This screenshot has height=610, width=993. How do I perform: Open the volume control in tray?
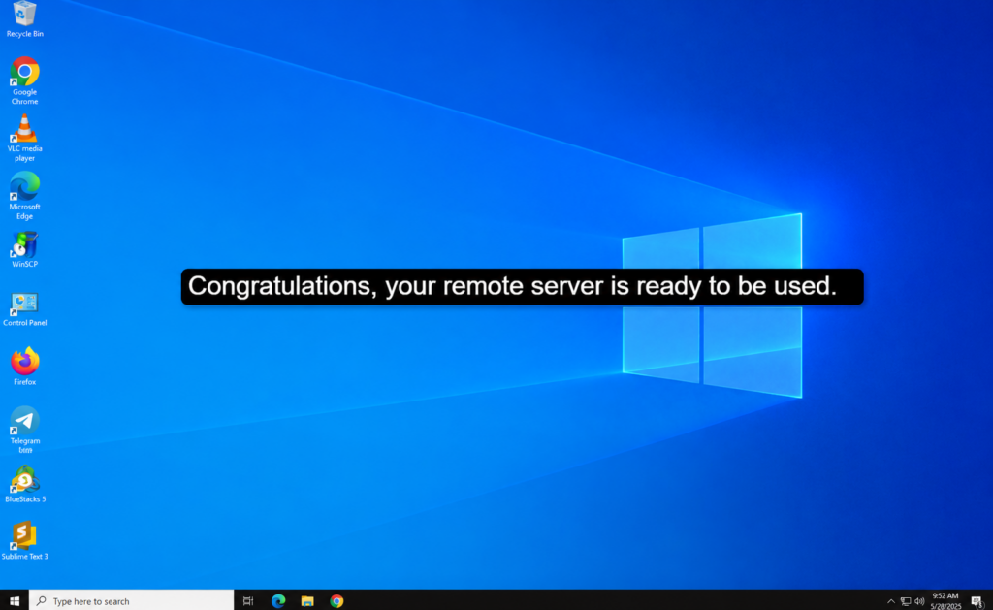pos(919,601)
